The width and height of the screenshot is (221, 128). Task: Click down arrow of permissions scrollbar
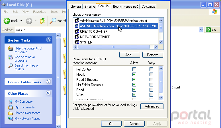(x=161, y=98)
